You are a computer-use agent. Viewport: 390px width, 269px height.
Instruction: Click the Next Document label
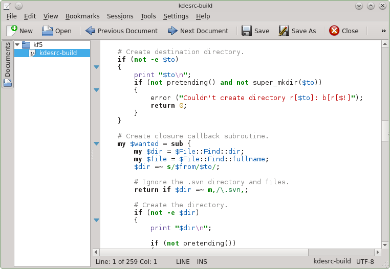click(204, 31)
